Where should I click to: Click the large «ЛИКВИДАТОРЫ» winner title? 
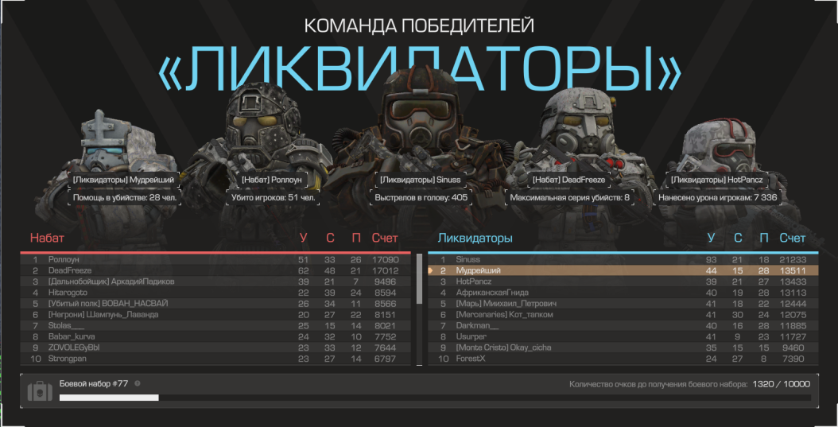coord(420,68)
